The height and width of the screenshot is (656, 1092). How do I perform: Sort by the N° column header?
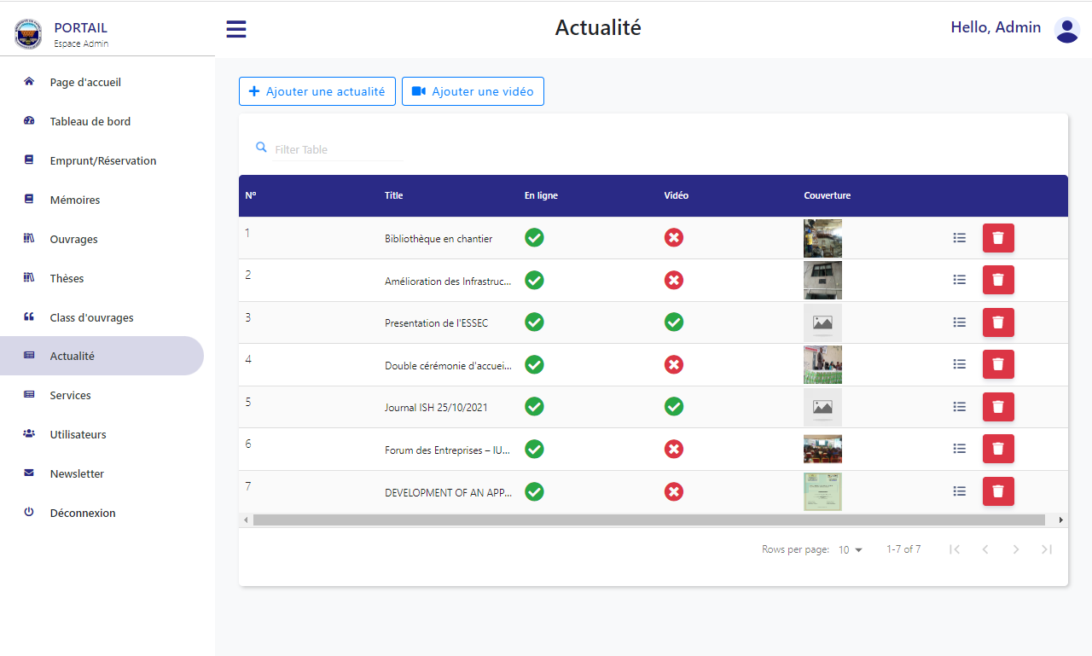[251, 195]
